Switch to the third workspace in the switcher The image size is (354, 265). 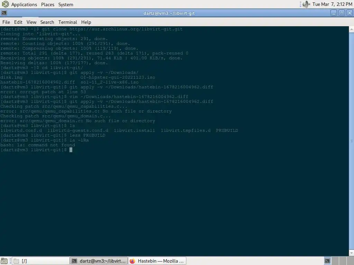[x=343, y=261]
